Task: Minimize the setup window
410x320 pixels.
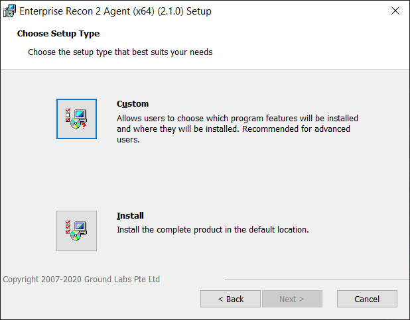Action: 334,11
